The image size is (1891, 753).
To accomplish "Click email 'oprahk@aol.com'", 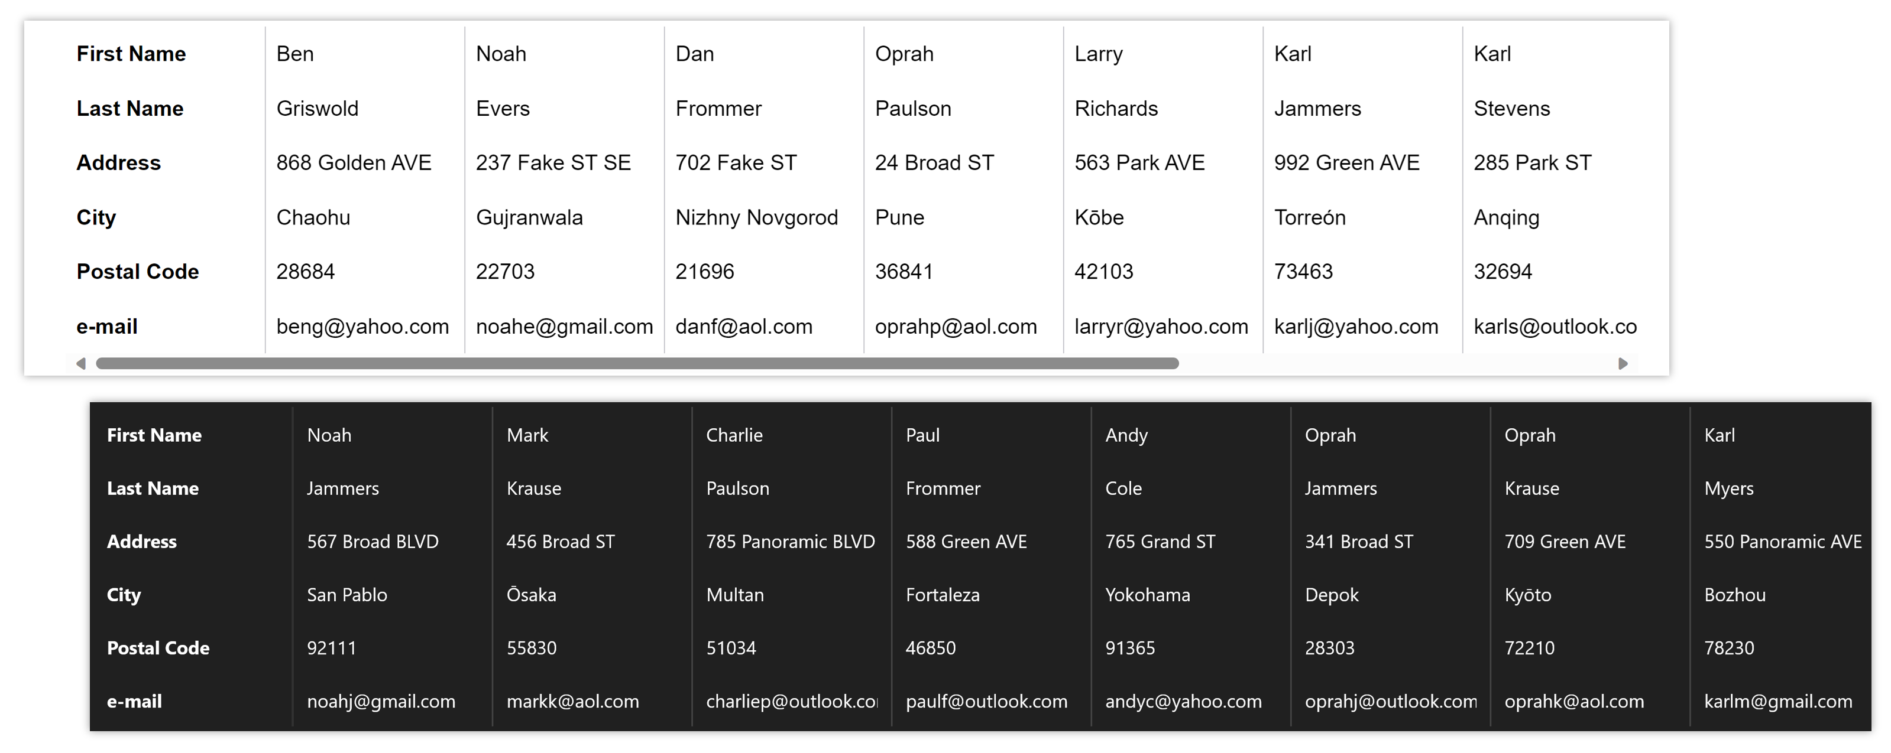I will (x=1575, y=702).
